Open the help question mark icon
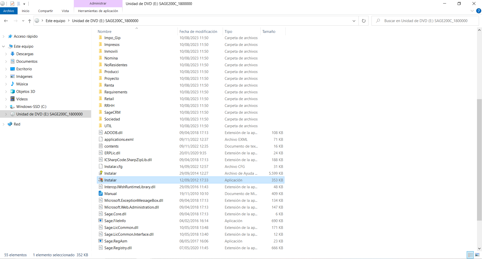Image resolution: width=482 pixels, height=259 pixels. [478, 11]
